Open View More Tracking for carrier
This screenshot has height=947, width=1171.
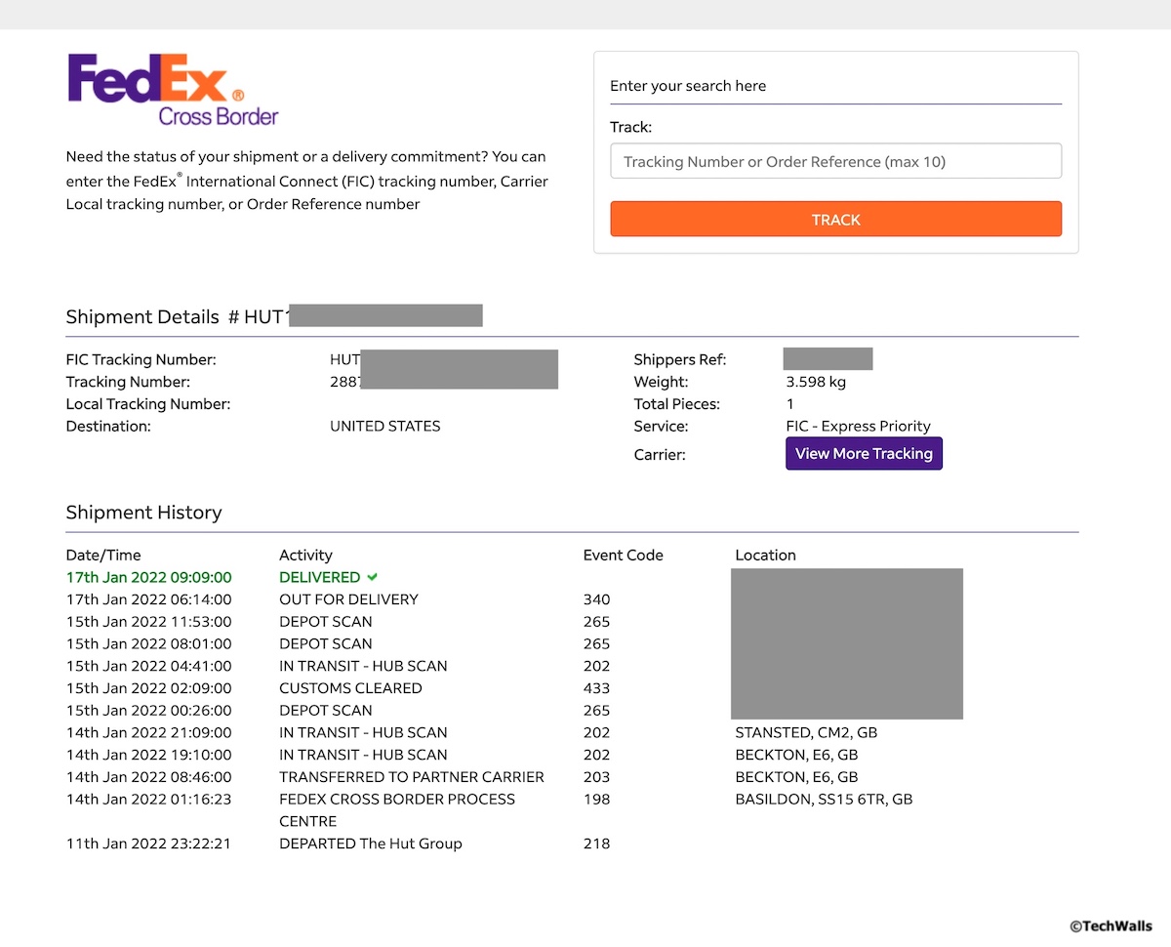point(864,454)
